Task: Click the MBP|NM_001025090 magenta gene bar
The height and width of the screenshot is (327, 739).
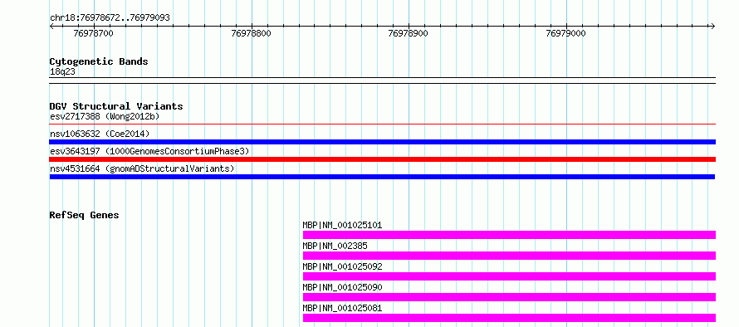Action: [x=509, y=297]
